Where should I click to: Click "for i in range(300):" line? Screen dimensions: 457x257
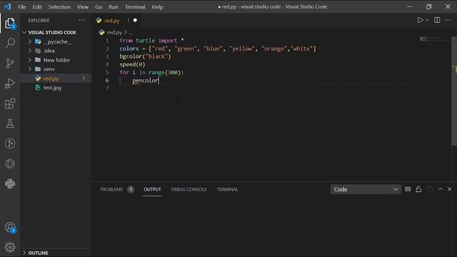pyautogui.click(x=151, y=72)
